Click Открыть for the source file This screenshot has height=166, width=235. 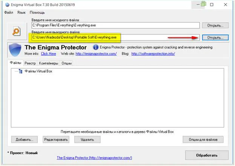pyautogui.click(x=215, y=26)
